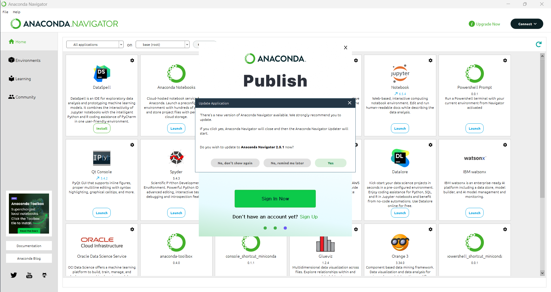Open settings gear on Oracle Data Science card
The width and height of the screenshot is (551, 292).
pos(132,229)
